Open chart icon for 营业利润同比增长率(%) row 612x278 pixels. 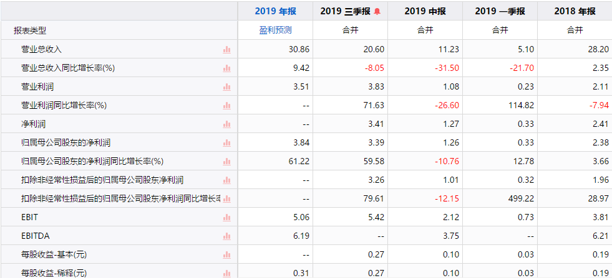226,106
